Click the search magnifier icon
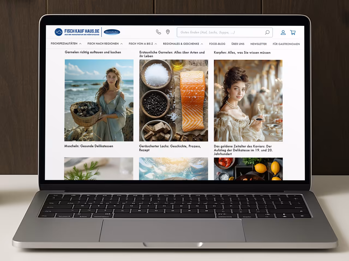Image resolution: width=349 pixels, height=261 pixels. click(x=267, y=32)
